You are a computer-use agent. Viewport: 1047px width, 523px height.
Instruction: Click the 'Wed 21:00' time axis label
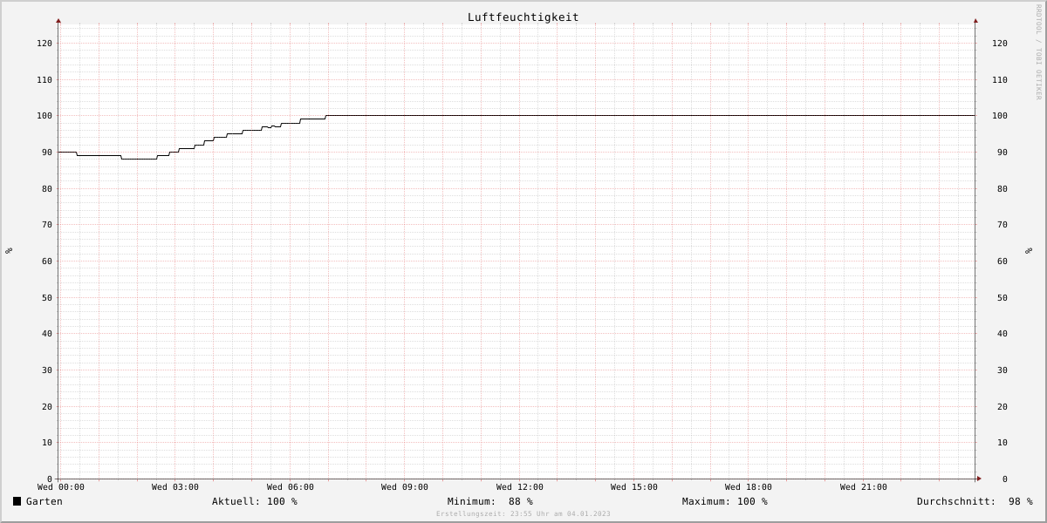pos(864,487)
